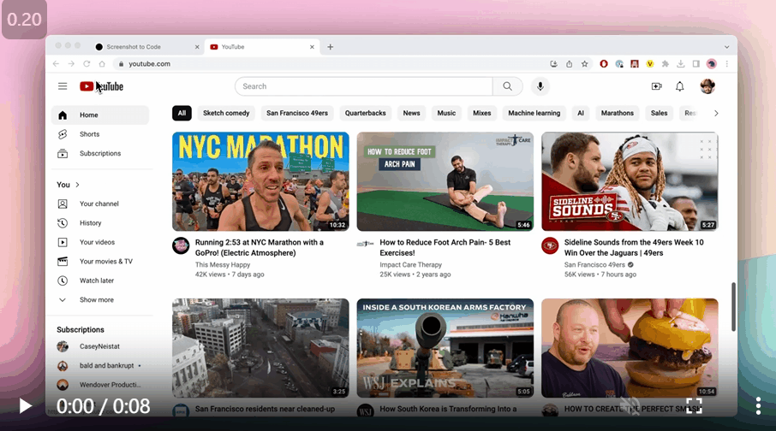776x431 pixels.
Task: Select the AI chip
Action: point(581,113)
